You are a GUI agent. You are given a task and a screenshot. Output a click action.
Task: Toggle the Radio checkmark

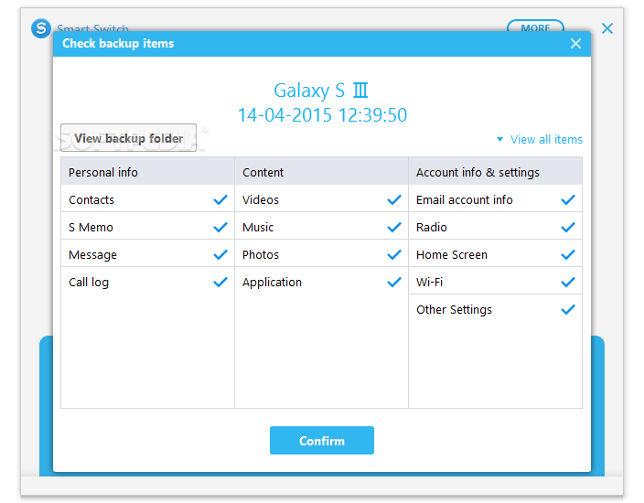coord(568,228)
